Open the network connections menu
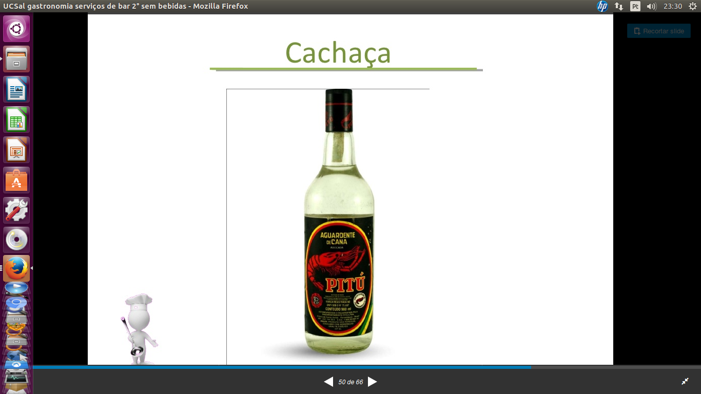 click(619, 6)
